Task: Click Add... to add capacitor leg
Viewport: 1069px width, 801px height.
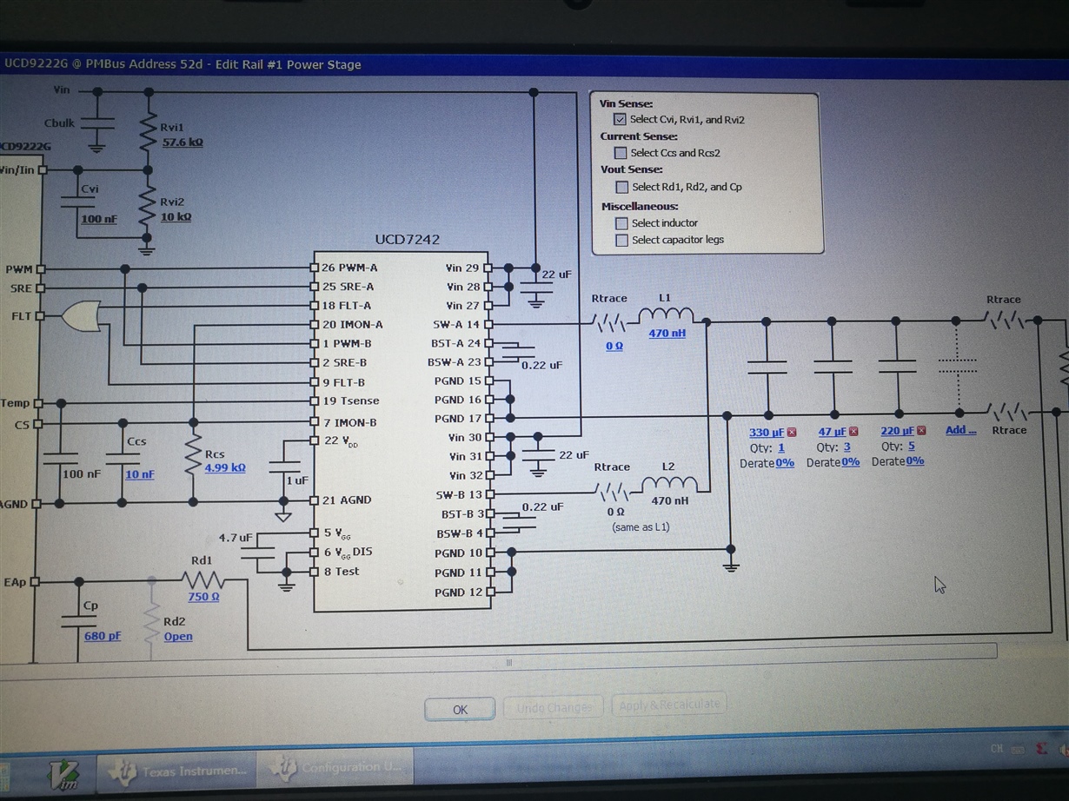Action: (960, 430)
